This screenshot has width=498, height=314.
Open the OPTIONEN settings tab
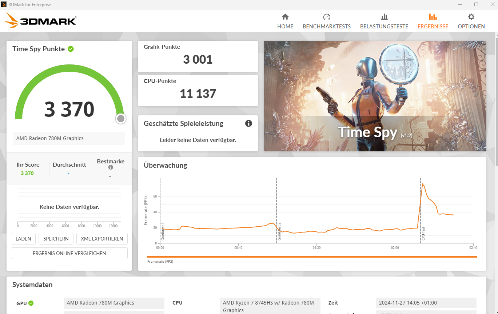pyautogui.click(x=471, y=21)
